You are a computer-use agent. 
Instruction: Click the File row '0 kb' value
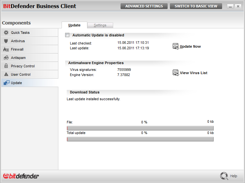[211, 121]
